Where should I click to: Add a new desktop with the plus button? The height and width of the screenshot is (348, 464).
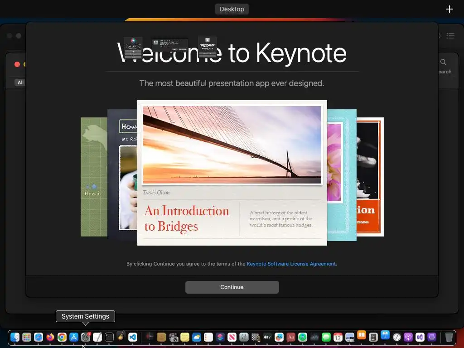[449, 9]
